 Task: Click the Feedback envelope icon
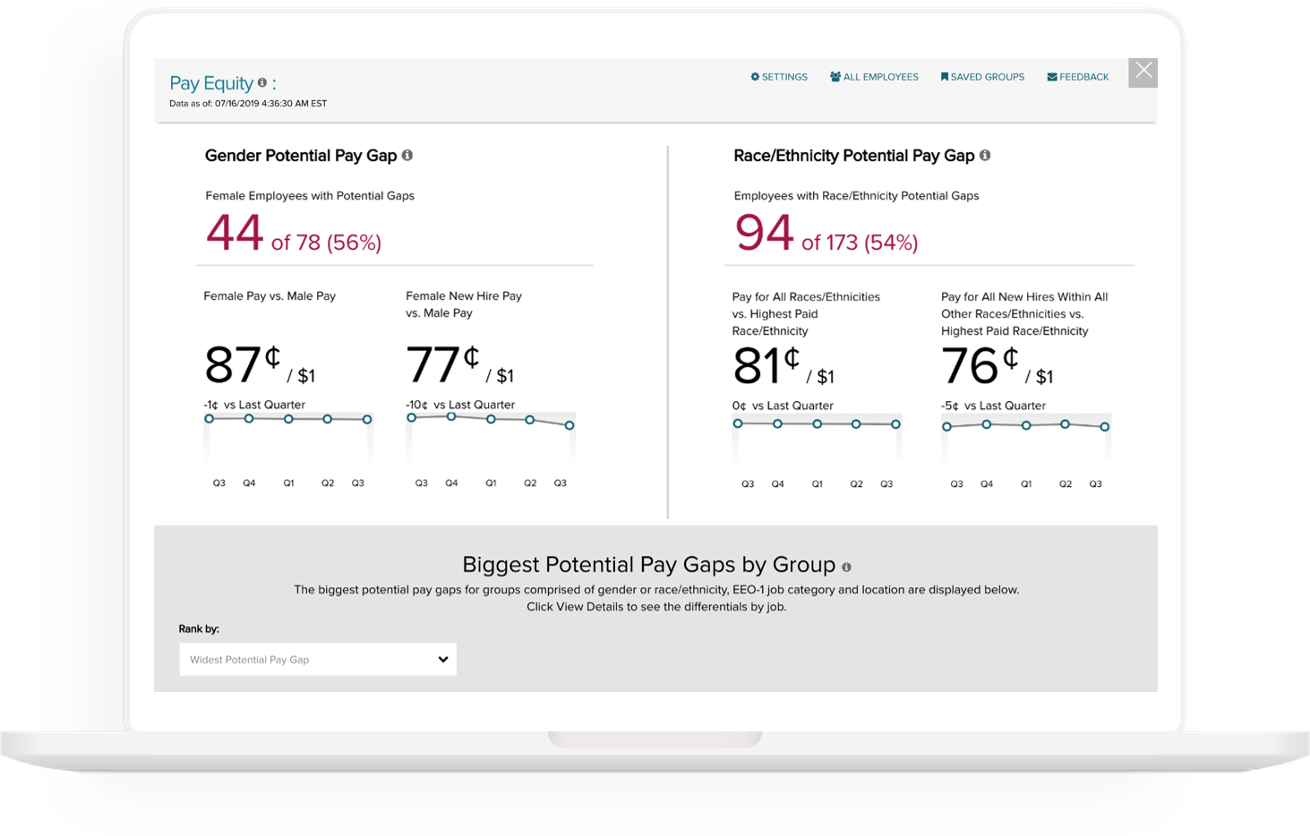click(1052, 77)
